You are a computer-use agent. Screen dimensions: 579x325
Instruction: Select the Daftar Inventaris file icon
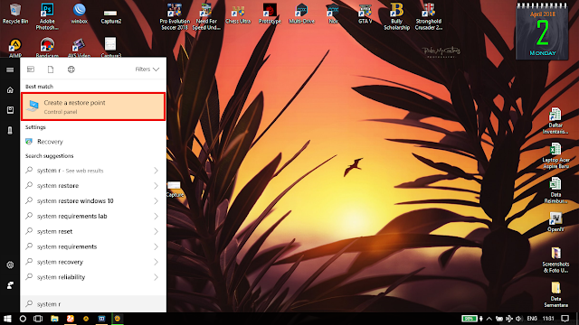pos(555,121)
